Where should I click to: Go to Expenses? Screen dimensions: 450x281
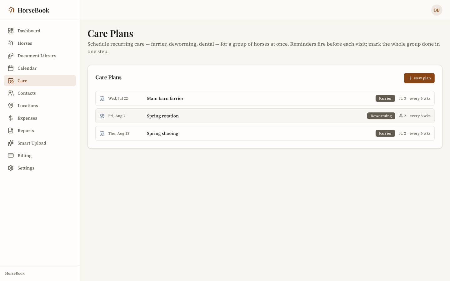pos(40,118)
